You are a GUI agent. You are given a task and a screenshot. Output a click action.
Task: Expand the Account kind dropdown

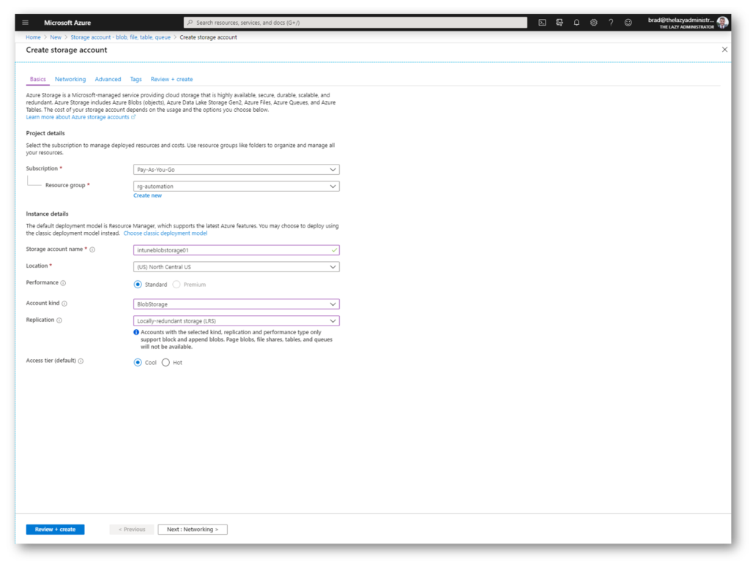point(237,304)
